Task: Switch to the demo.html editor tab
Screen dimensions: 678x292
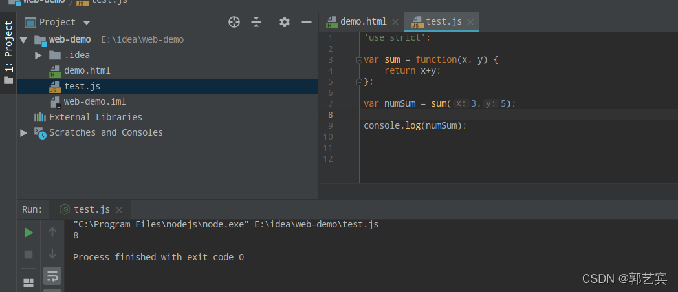Action: [363, 21]
